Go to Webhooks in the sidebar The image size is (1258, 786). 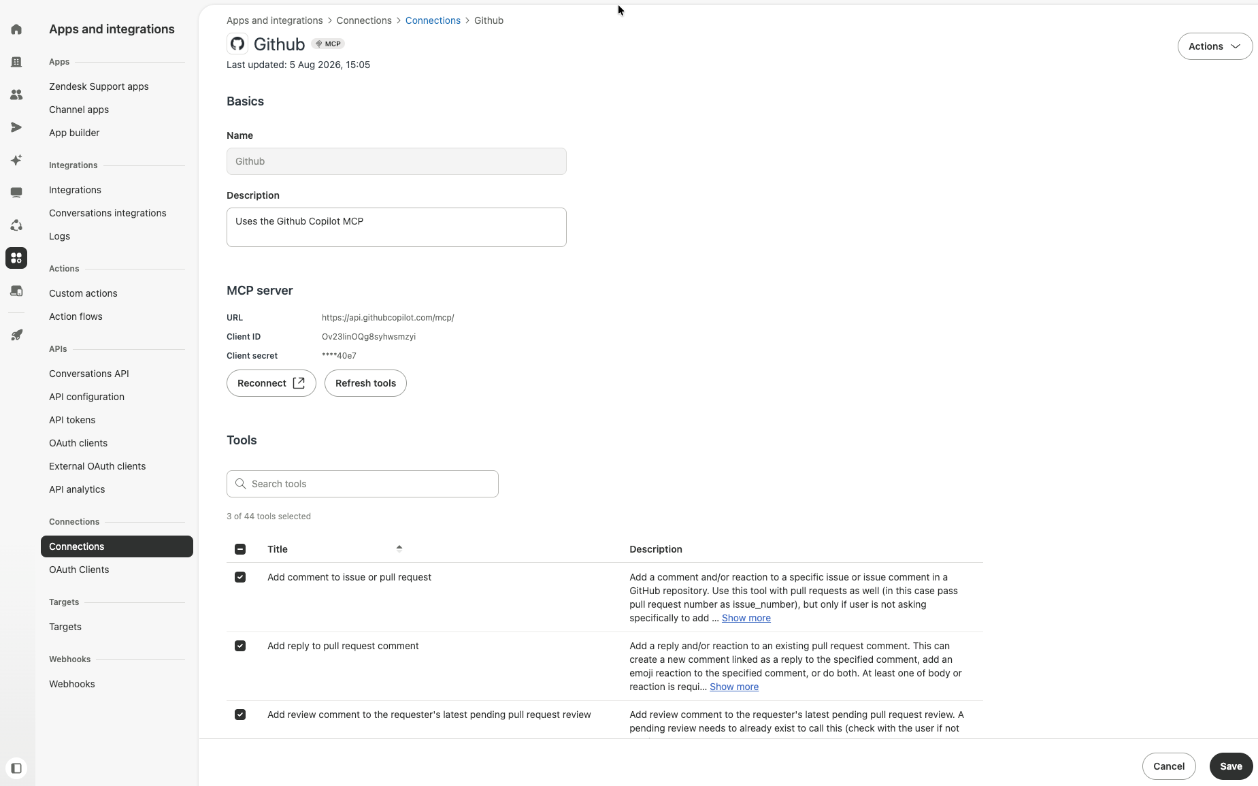(71, 684)
